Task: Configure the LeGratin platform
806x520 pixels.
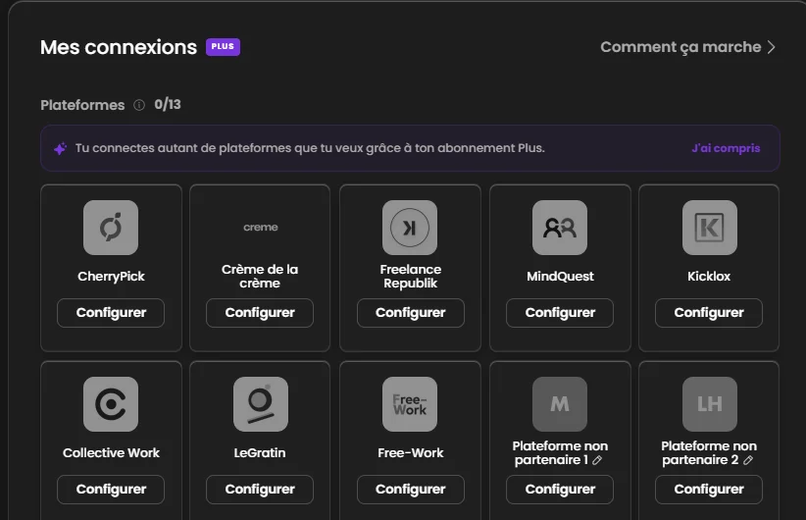Action: 260,490
